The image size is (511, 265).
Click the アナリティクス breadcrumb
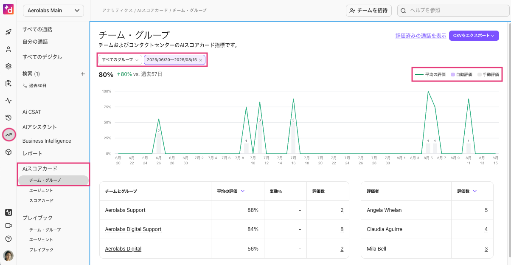[117, 10]
